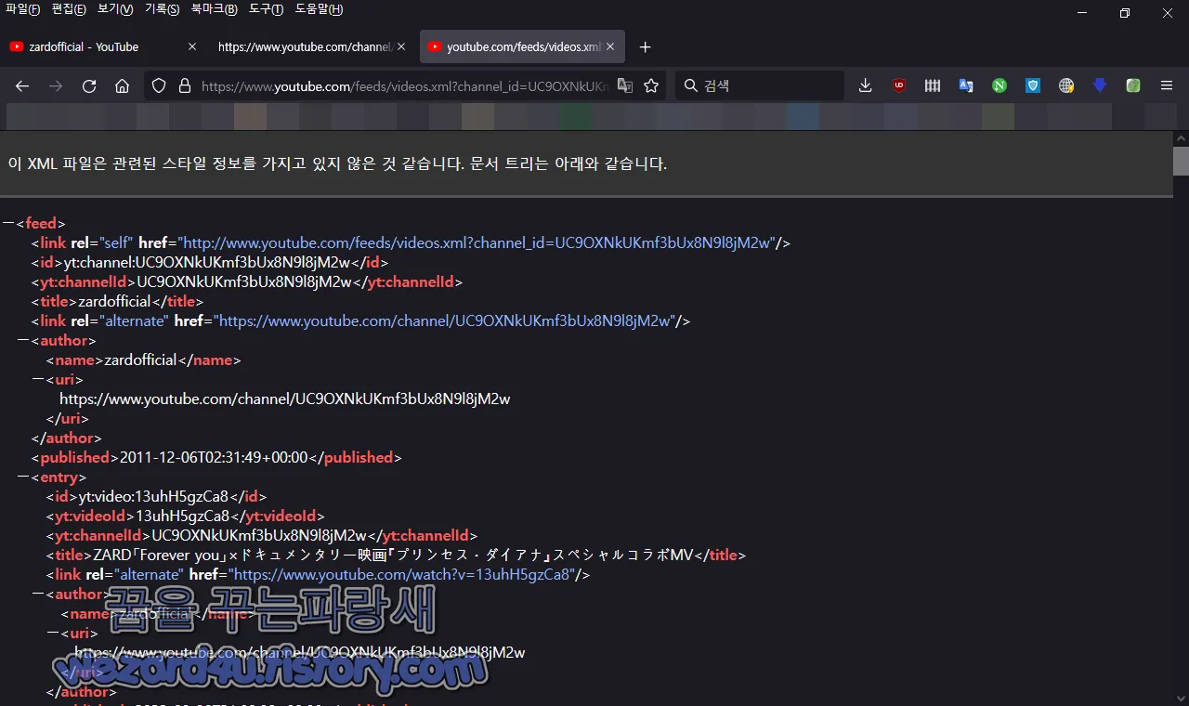Open tracking protection shield in address bar
The width and height of the screenshot is (1189, 706).
(x=159, y=86)
